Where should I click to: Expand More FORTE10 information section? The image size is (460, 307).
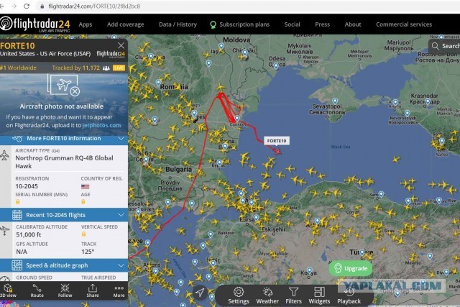(x=64, y=139)
